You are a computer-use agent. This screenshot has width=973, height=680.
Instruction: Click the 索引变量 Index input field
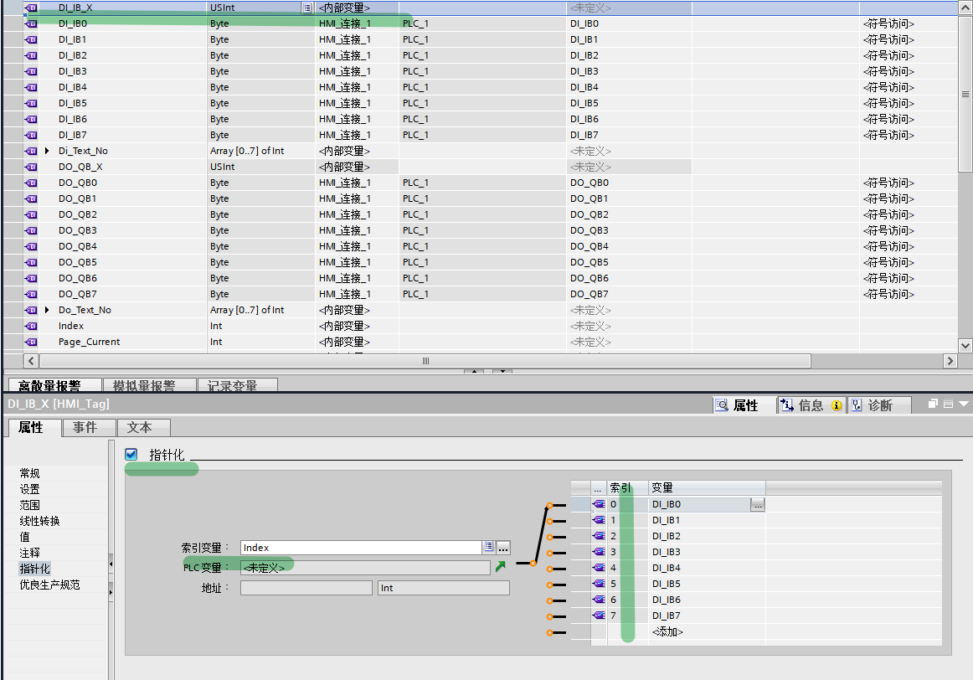pos(361,547)
